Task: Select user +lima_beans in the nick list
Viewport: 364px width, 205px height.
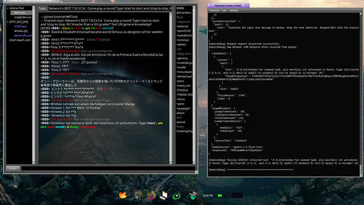Action: tap(184, 72)
